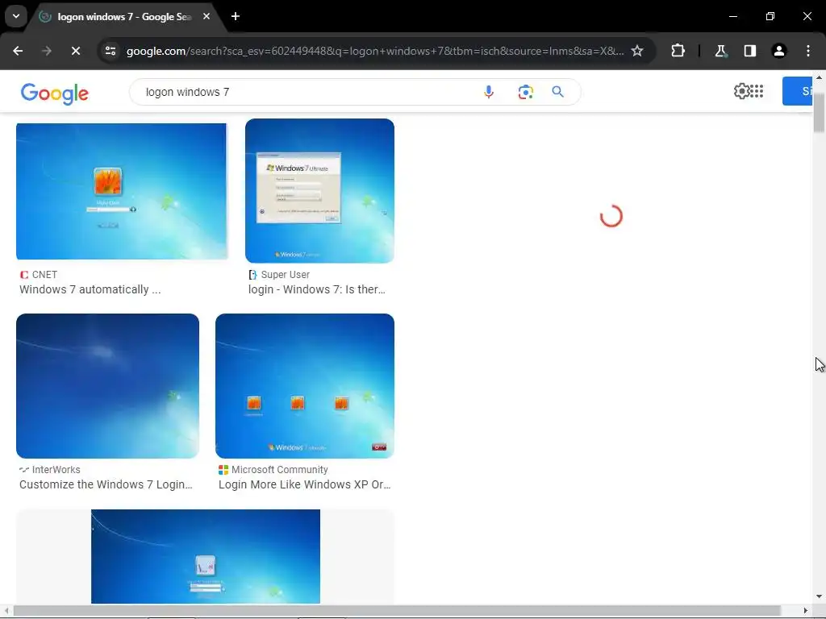Minimize the Chrome window

click(x=732, y=16)
